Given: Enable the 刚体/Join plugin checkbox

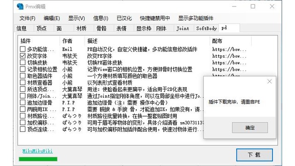Looking at the screenshot, I should (23, 96).
